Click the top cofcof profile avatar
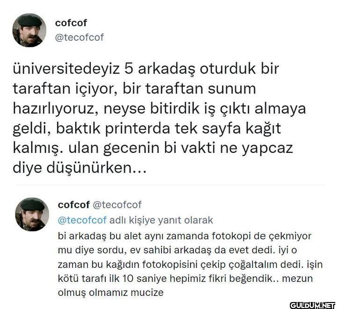The image size is (337, 309). [29, 30]
